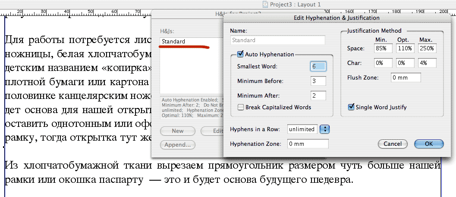The image size is (456, 197).
Task: Confirm with the OK button
Action: click(x=429, y=144)
